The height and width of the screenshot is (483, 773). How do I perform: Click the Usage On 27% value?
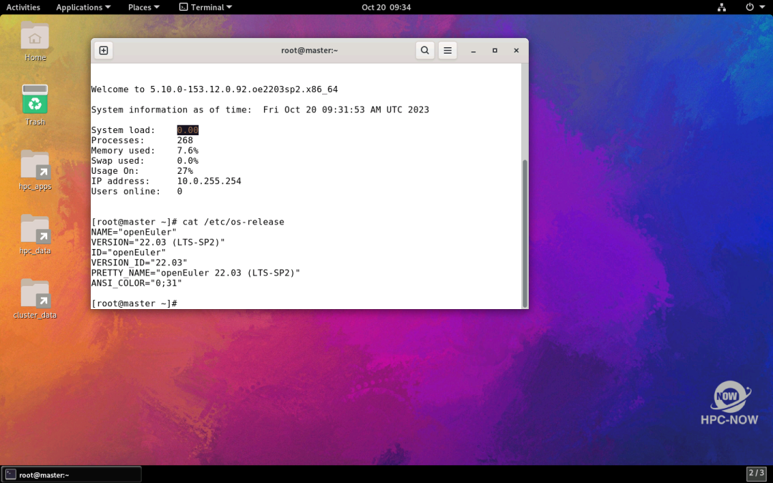tap(185, 171)
